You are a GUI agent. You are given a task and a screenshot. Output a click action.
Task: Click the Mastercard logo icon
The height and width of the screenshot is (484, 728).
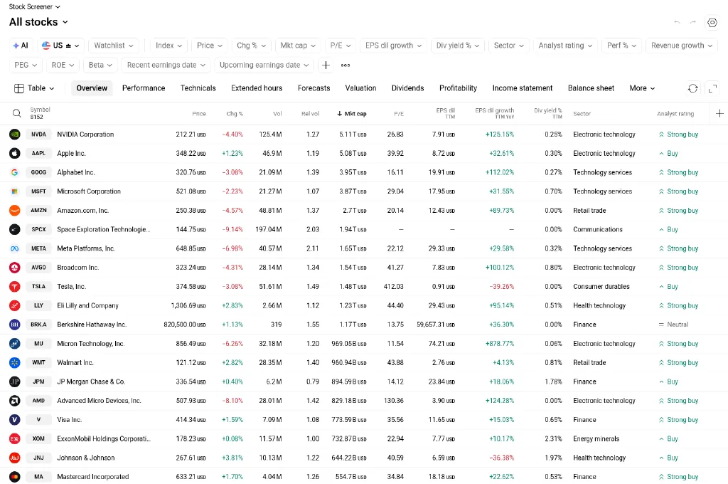[15, 477]
